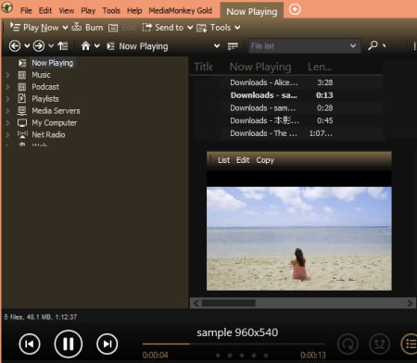Click the view layout columns icon
Image resolution: width=417 pixels, height=363 pixels.
coord(233,46)
